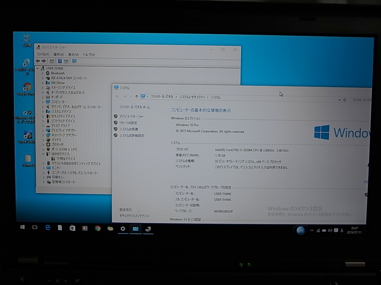Open the 操作(A) menu
Screen dimensions: 381x285
pos(59,55)
